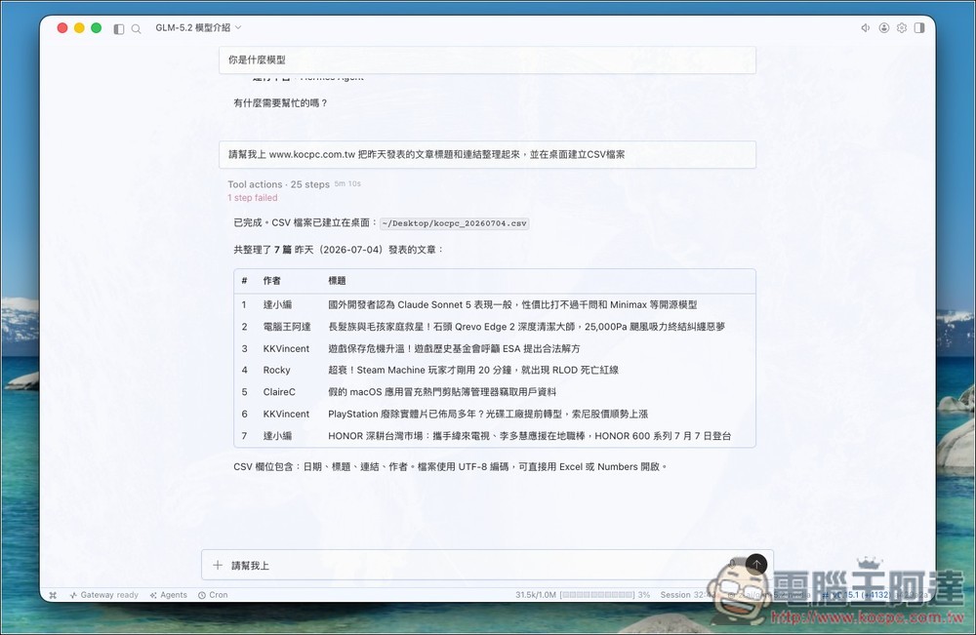Select the PlayStation 實體片 article title
Viewport: 976px width, 635px height.
pyautogui.click(x=488, y=414)
